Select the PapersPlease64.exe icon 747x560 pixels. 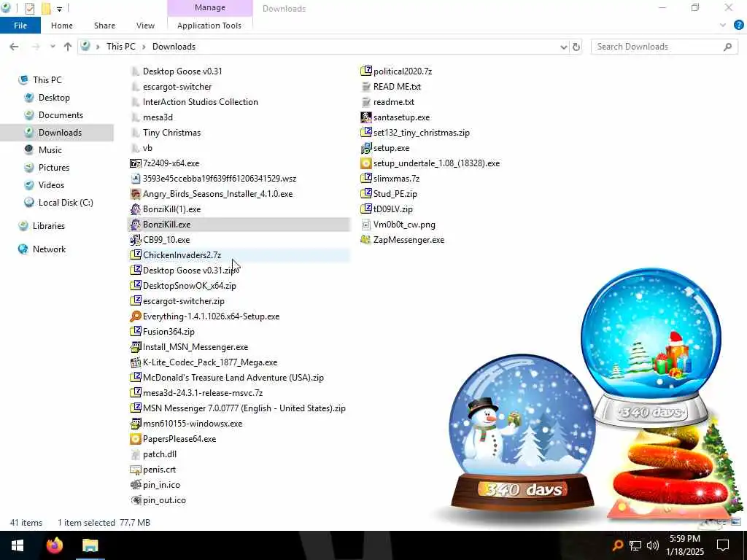[x=135, y=439]
